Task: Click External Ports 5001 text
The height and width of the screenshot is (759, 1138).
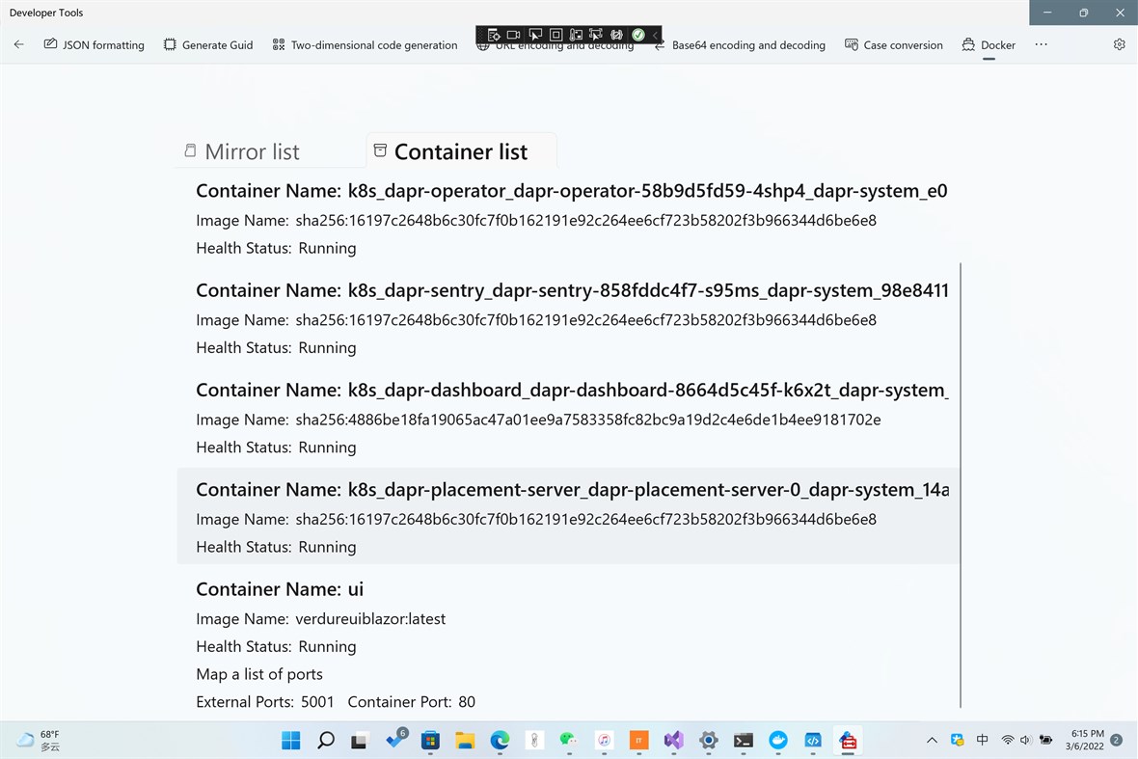Action: [x=265, y=702]
